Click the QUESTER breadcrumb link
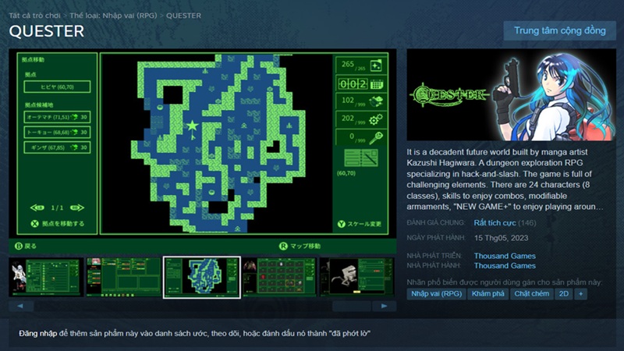The width and height of the screenshot is (624, 351). pos(183,16)
